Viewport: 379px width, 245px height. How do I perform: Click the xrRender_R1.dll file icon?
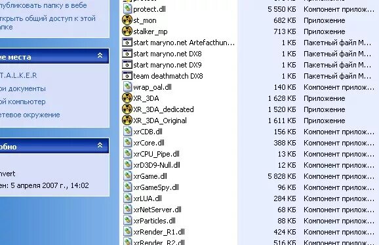coord(127,231)
